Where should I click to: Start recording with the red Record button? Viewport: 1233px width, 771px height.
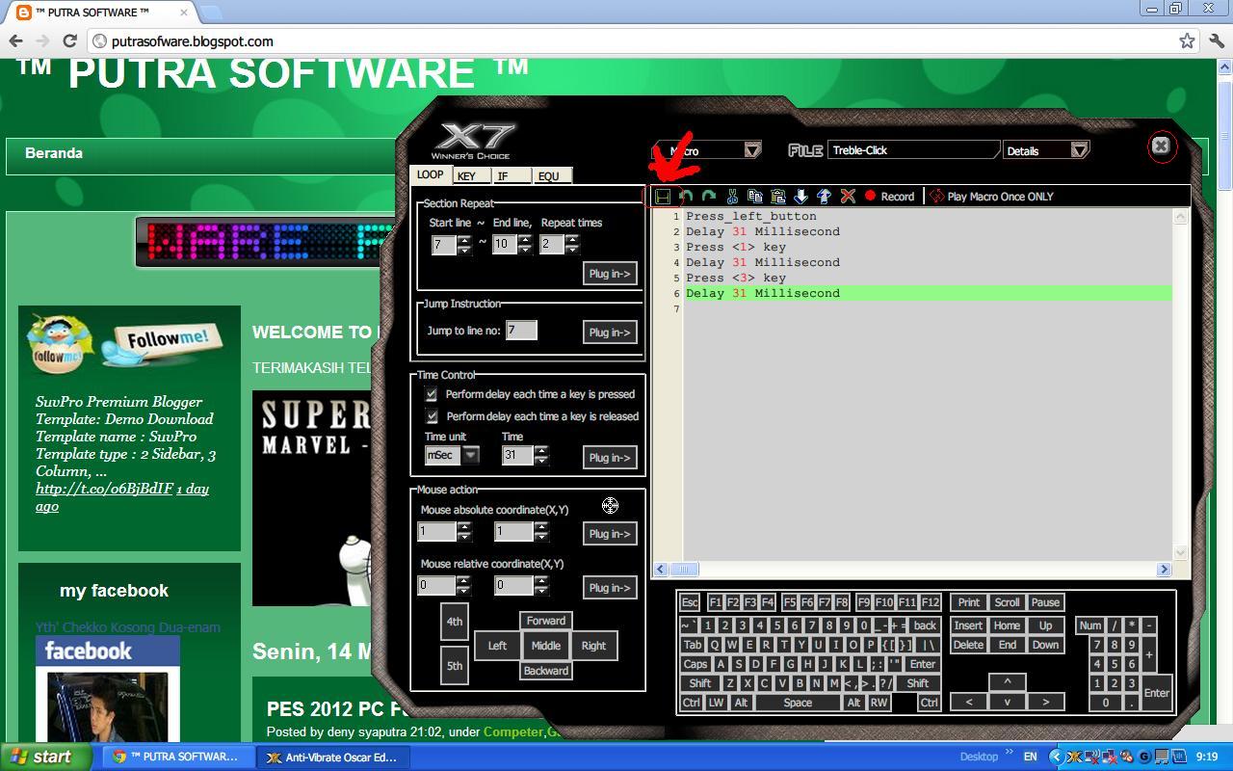889,197
